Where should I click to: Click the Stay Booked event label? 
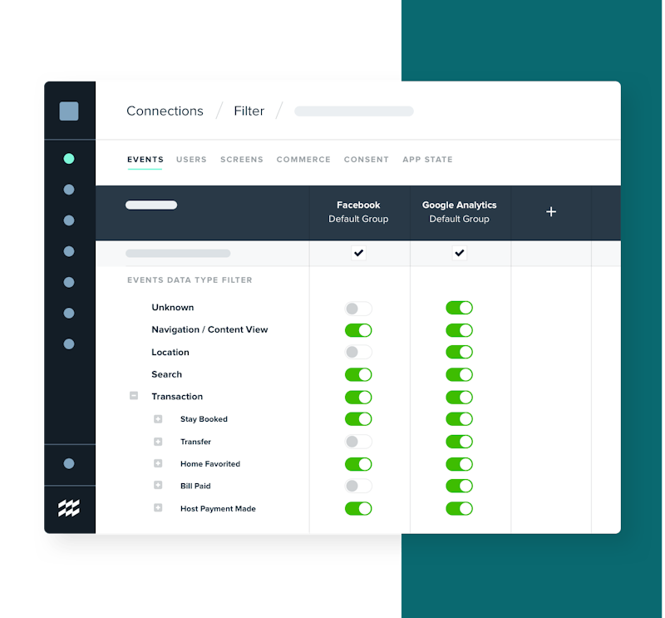(x=204, y=419)
